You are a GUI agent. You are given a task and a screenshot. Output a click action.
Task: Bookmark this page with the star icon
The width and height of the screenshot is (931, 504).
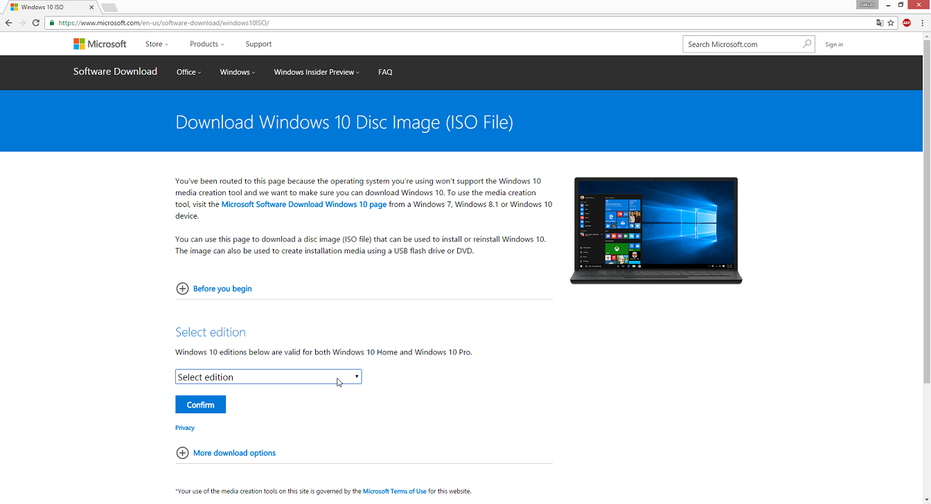coord(891,23)
